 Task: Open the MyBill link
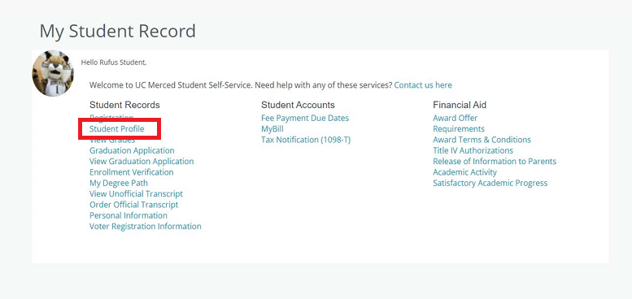coord(272,129)
